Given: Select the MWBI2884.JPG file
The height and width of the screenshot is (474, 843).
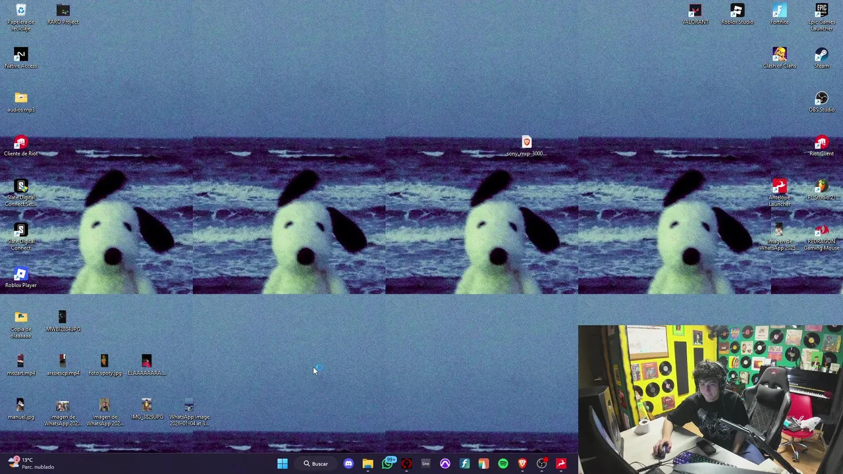Looking at the screenshot, I should 63,322.
